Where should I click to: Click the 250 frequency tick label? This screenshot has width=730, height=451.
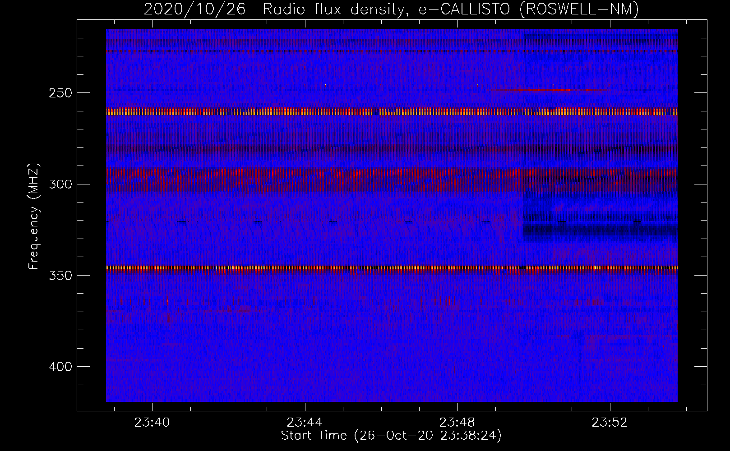60,93
